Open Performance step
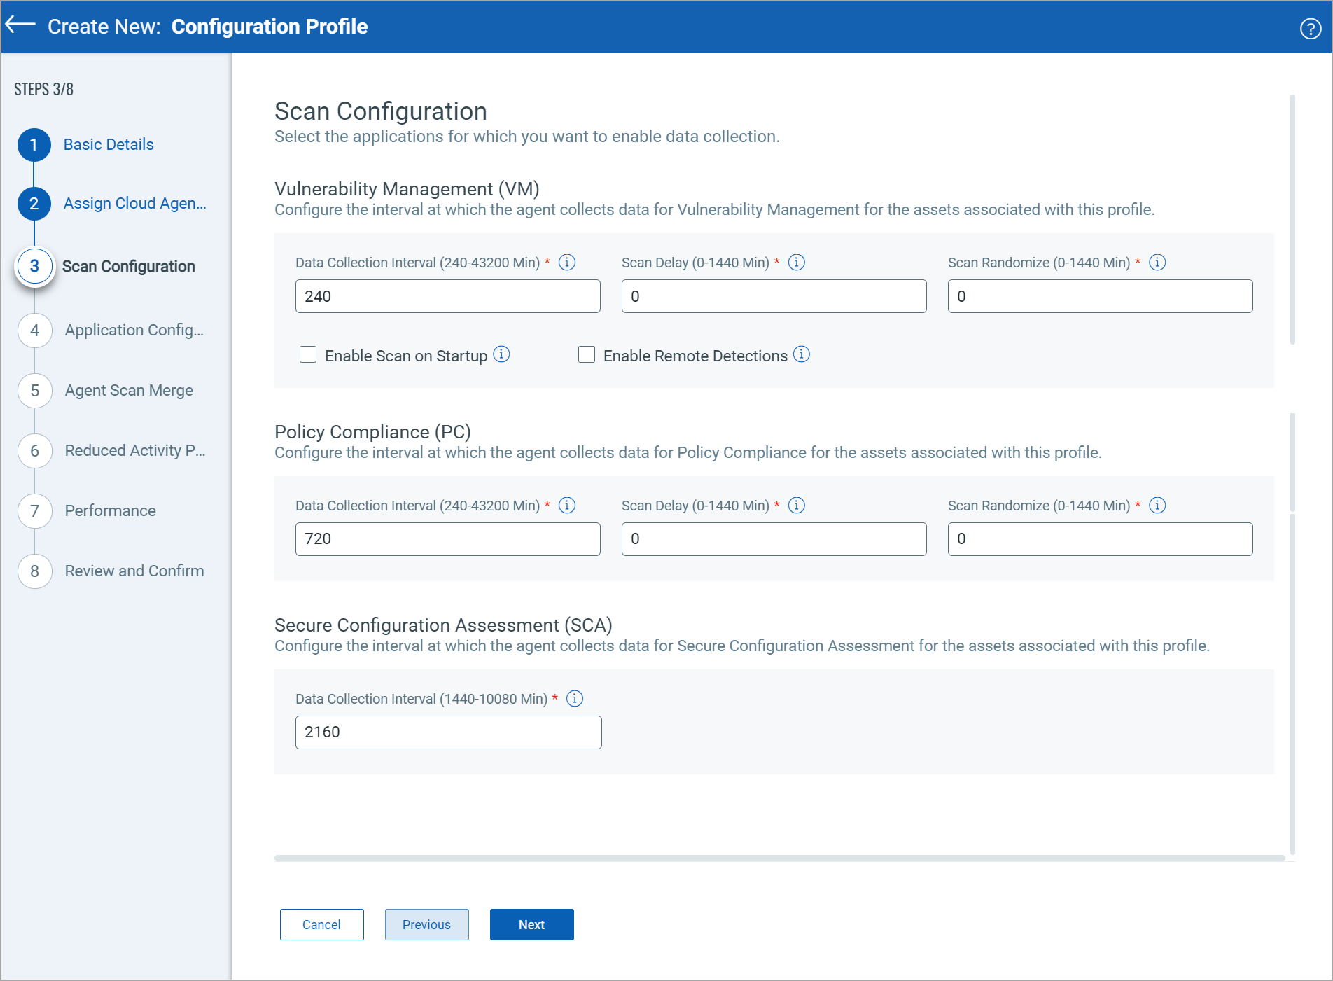 [x=111, y=510]
